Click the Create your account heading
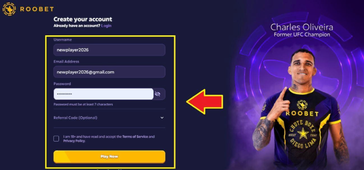This screenshot has height=170, width=364. (x=83, y=19)
